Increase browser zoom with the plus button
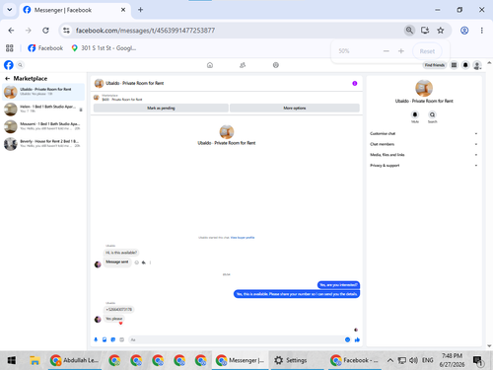Image resolution: width=493 pixels, height=370 pixels. click(401, 51)
